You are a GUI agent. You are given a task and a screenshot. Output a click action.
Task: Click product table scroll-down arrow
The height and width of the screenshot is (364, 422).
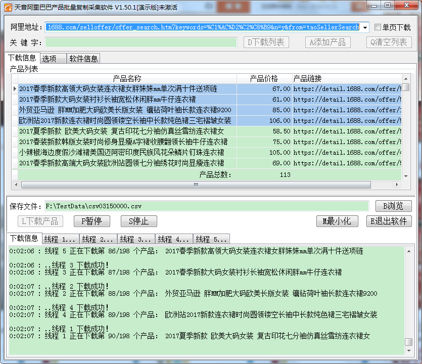pos(406,176)
